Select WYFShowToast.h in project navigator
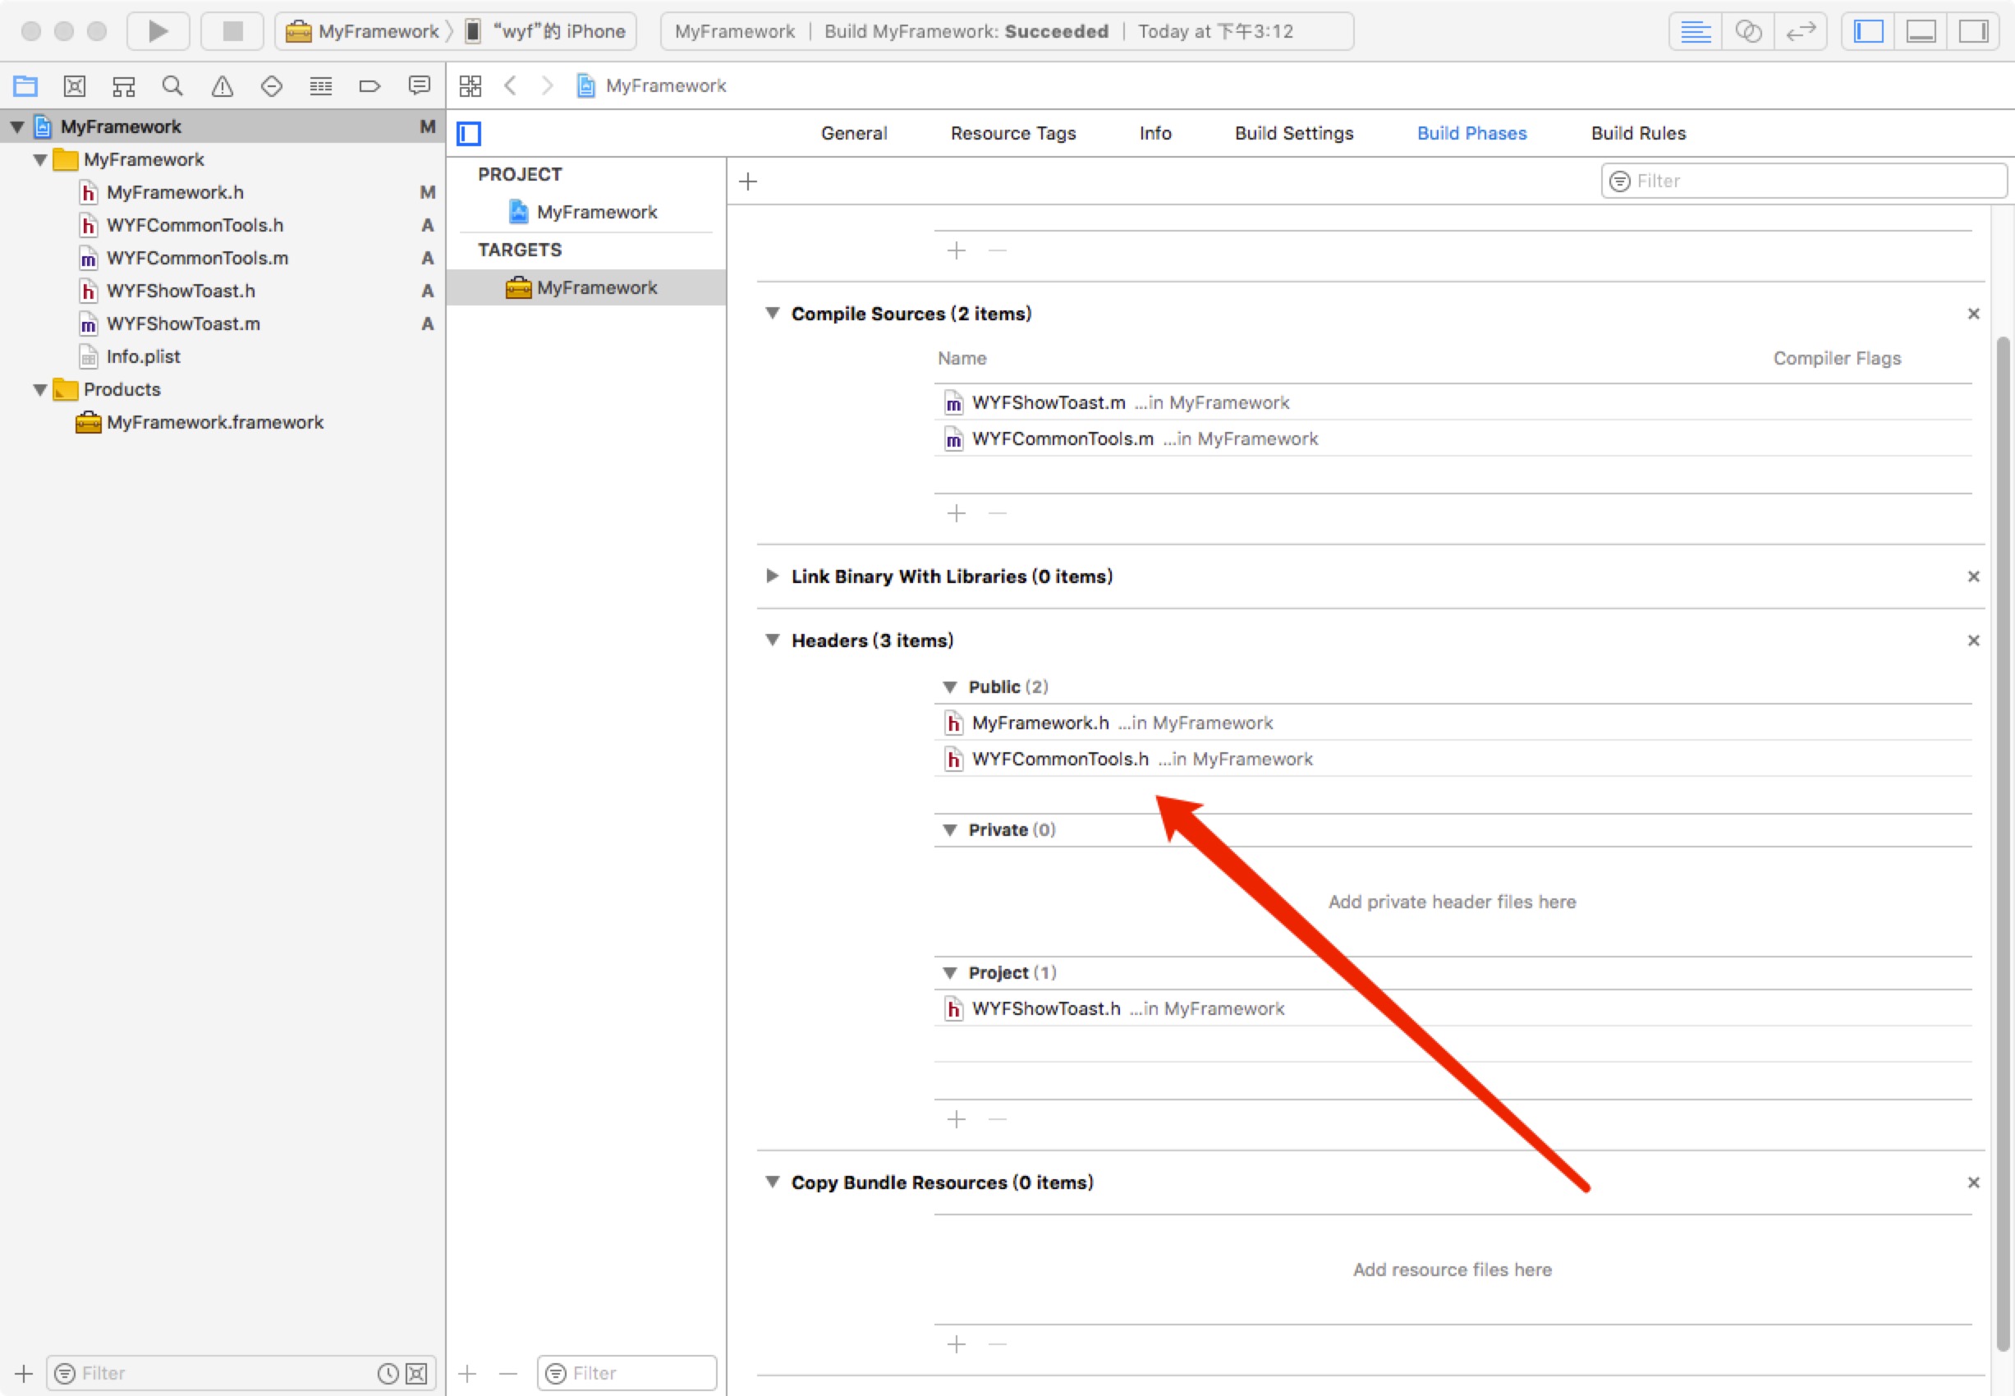The height and width of the screenshot is (1396, 2015). [x=180, y=291]
